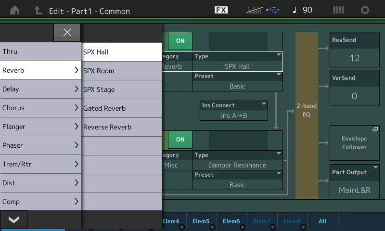The image size is (385, 231).
Task: Select Misc category field
Action: pyautogui.click(x=177, y=160)
